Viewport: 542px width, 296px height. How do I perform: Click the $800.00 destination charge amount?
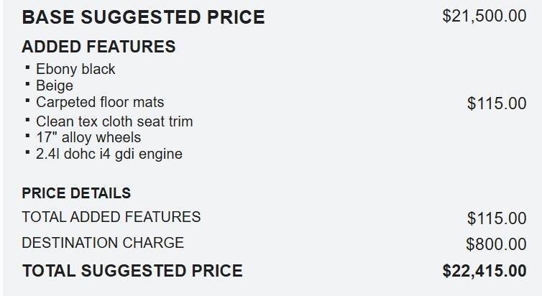pos(496,244)
